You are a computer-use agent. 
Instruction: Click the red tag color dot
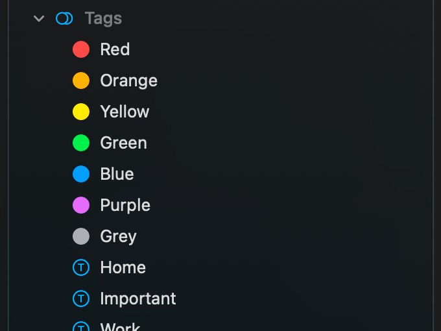(81, 49)
